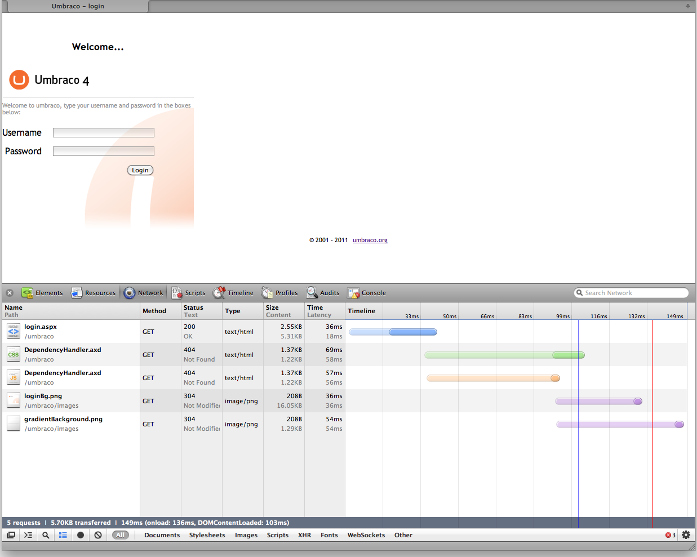Screen dimensions: 697x557
Task: Open the Elements panel
Action: click(42, 293)
